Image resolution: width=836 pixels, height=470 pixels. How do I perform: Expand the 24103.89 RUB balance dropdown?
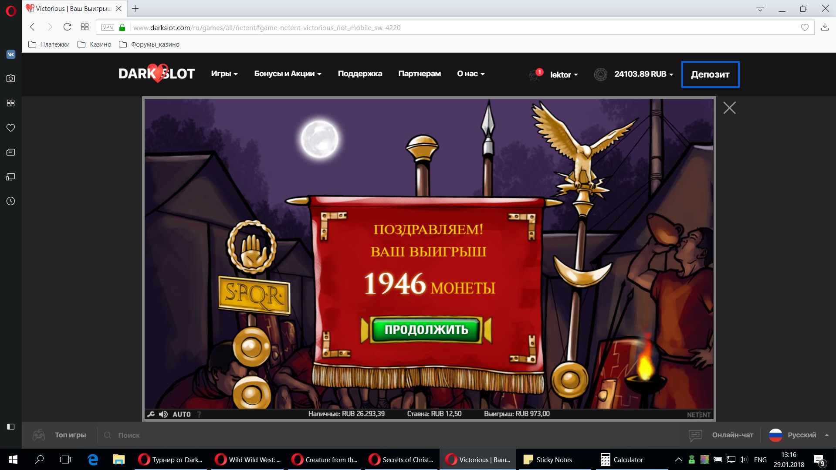coord(644,74)
